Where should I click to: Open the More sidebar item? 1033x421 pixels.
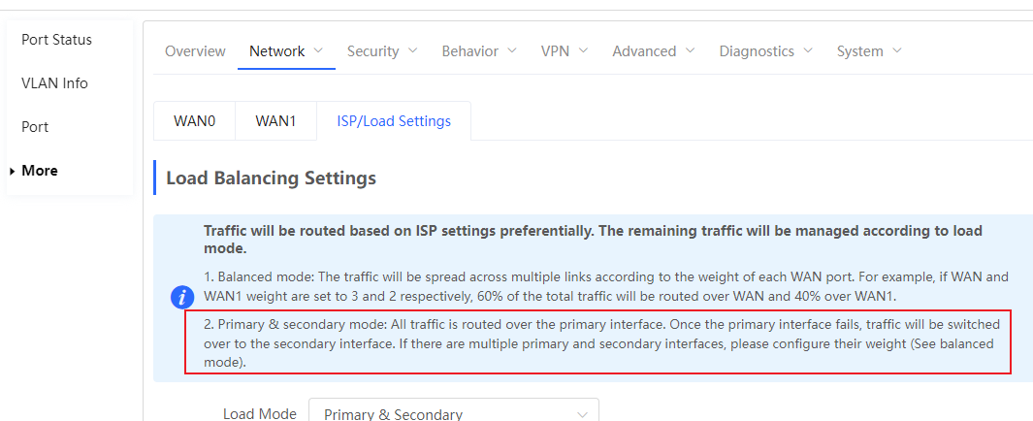[x=40, y=171]
